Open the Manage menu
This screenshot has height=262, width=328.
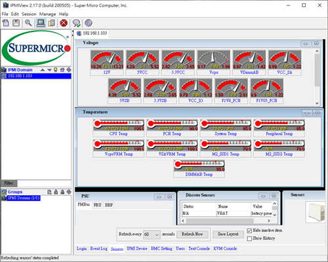tap(47, 14)
